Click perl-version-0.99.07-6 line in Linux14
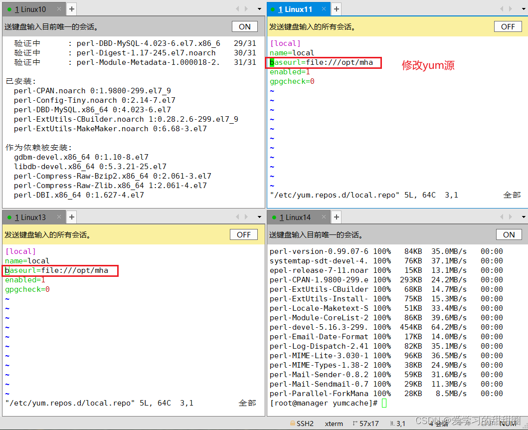This screenshot has height=430, width=528. (386, 251)
